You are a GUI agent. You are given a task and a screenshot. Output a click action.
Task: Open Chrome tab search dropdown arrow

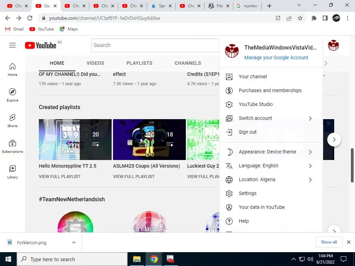click(299, 5)
